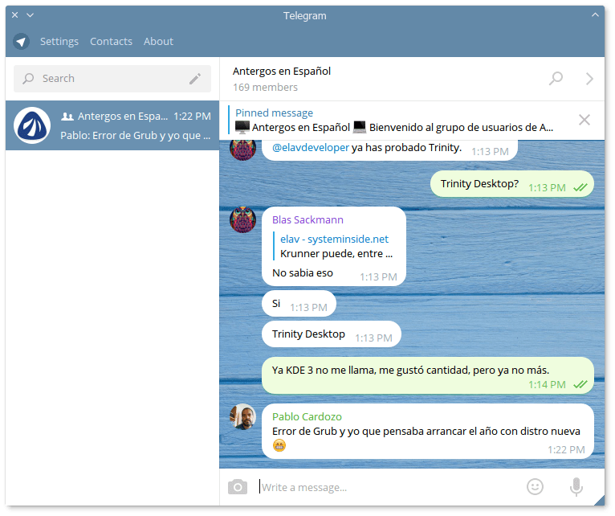This screenshot has height=516, width=615.
Task: Attach a photo with camera icon
Action: [x=238, y=487]
